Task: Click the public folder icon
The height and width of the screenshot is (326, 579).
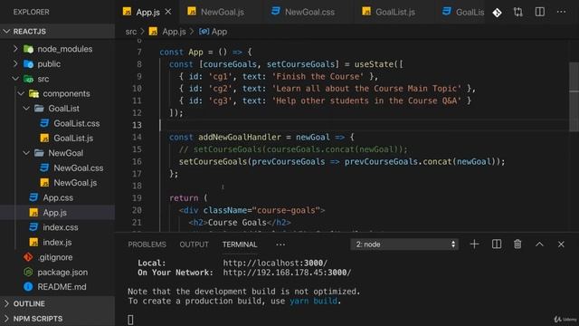Action: [28, 64]
